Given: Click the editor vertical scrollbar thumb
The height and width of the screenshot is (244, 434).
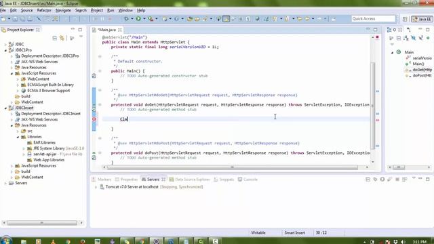Looking at the screenshot, I should tap(373, 105).
